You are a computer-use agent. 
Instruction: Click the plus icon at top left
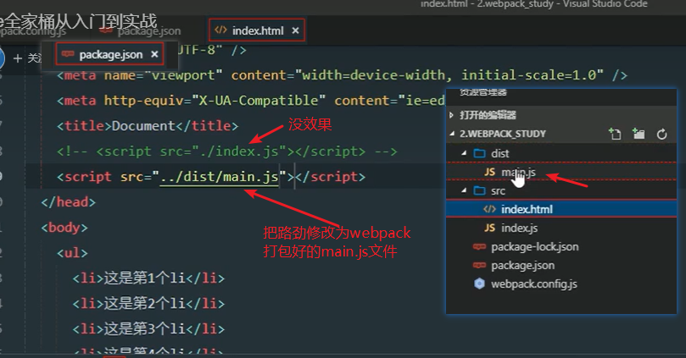click(18, 58)
